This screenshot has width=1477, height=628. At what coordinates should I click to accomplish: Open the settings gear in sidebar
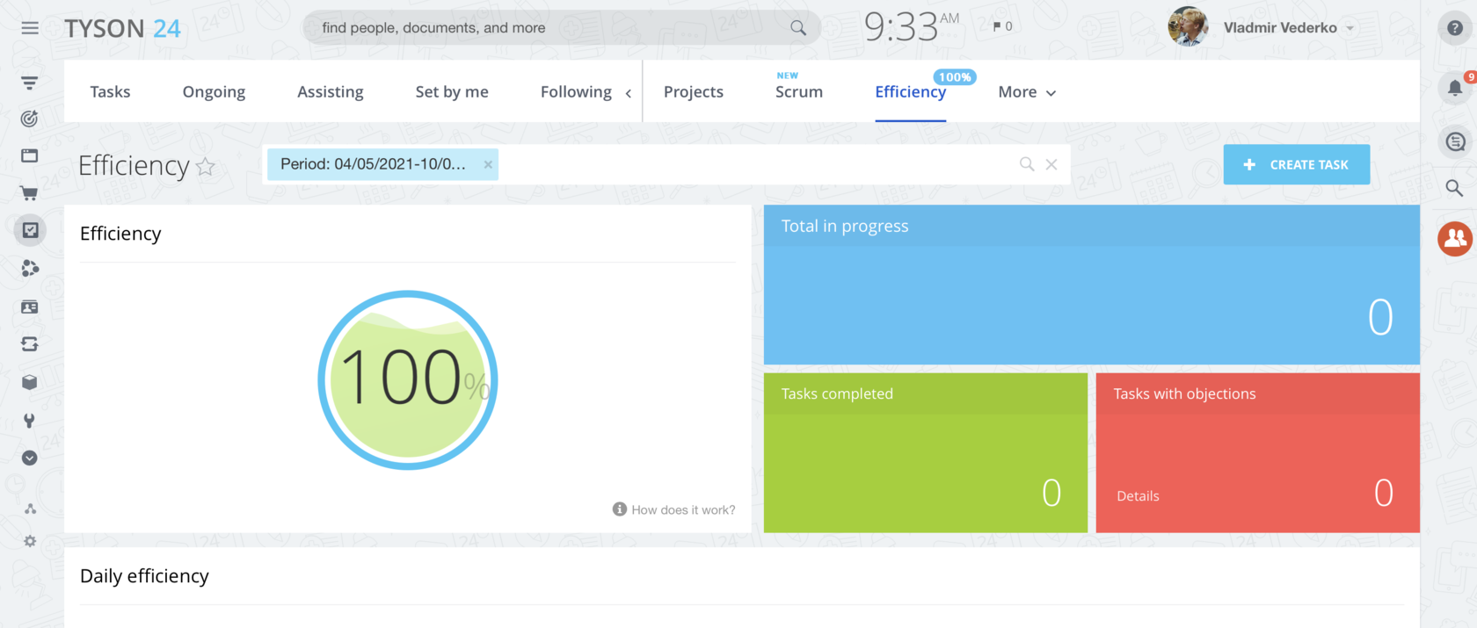click(30, 541)
